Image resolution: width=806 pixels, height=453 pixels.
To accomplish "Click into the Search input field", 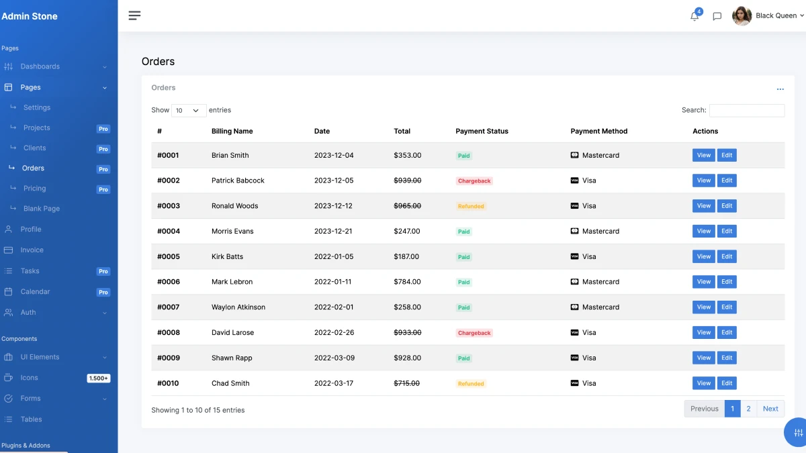I will click(x=747, y=110).
